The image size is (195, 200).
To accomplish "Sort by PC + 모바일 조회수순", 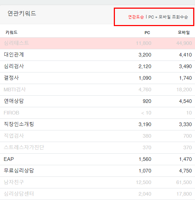I will pos(168,17).
